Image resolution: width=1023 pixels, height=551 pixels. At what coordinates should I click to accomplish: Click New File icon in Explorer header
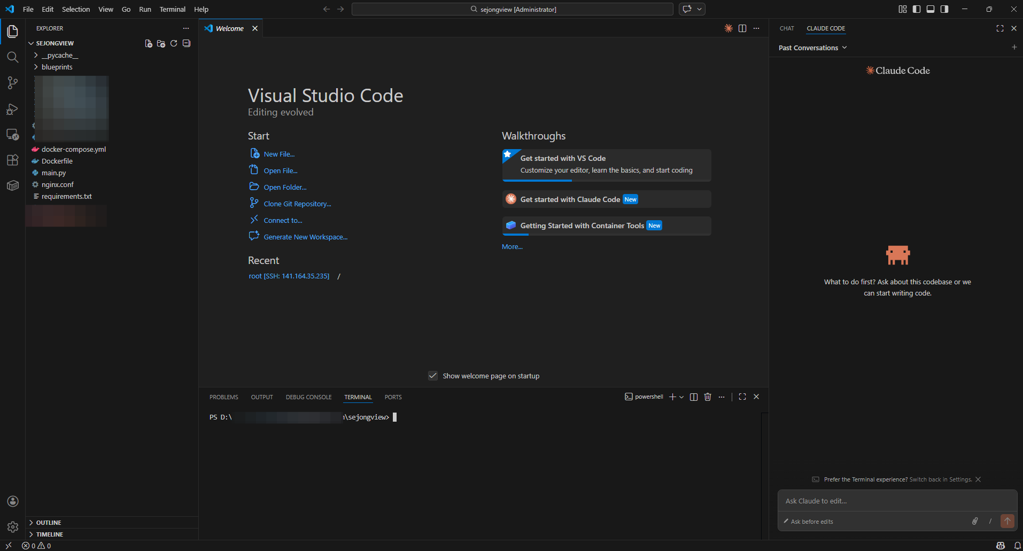coord(149,43)
